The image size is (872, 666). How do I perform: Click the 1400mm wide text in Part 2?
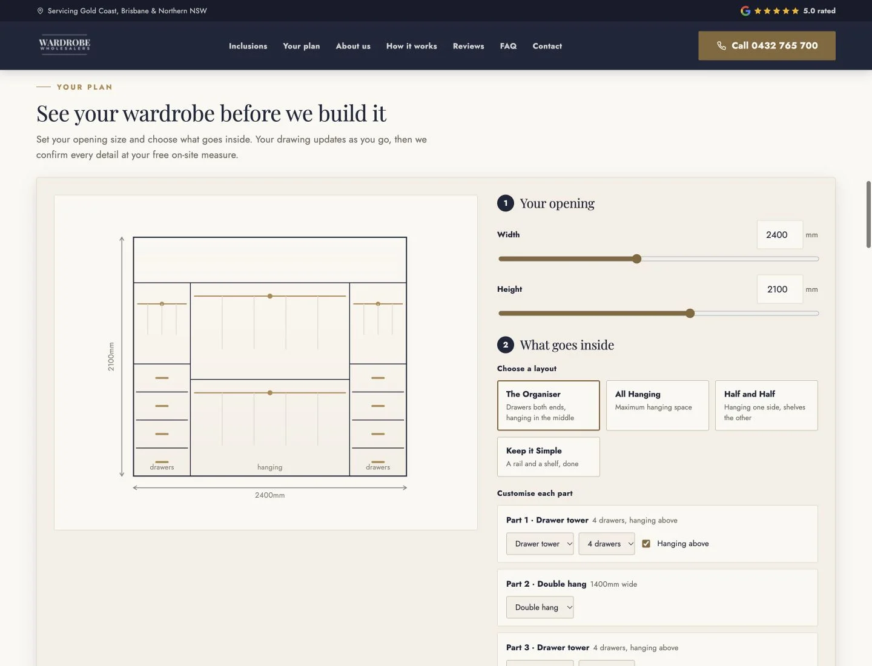(x=613, y=584)
